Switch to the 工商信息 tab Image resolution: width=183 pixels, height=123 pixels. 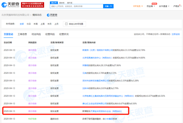[x=22, y=34]
